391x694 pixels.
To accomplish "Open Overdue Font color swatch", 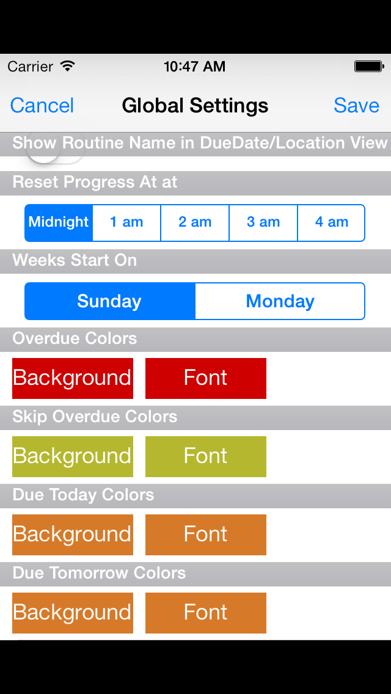I will (x=206, y=378).
